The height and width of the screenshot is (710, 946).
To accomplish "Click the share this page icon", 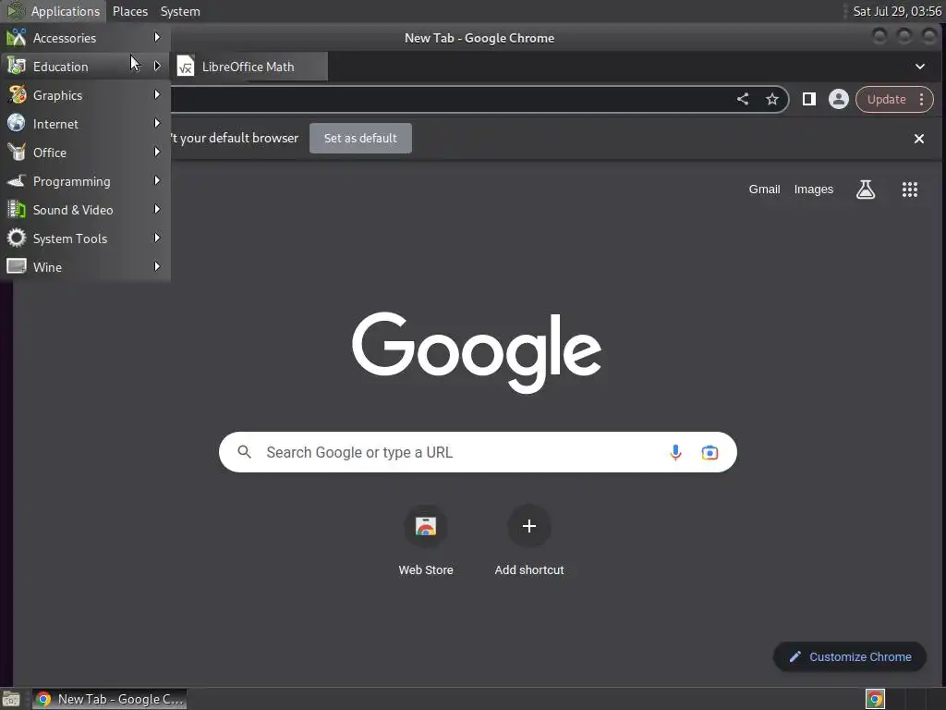I will coord(743,99).
